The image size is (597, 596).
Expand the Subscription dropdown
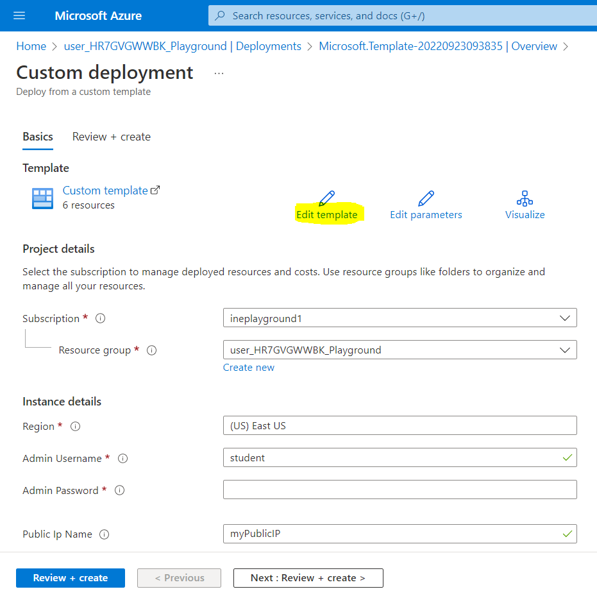[399, 318]
